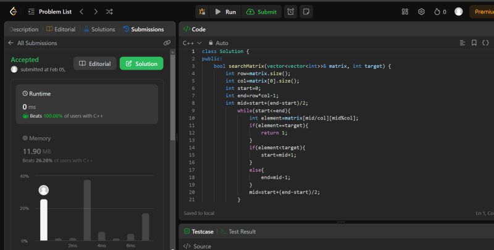Open the settings gear icon

tap(421, 12)
